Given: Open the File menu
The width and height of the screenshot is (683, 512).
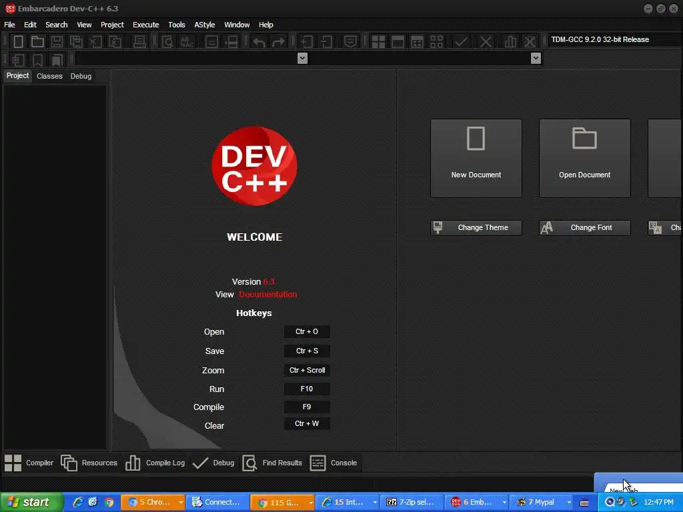Looking at the screenshot, I should click(9, 25).
